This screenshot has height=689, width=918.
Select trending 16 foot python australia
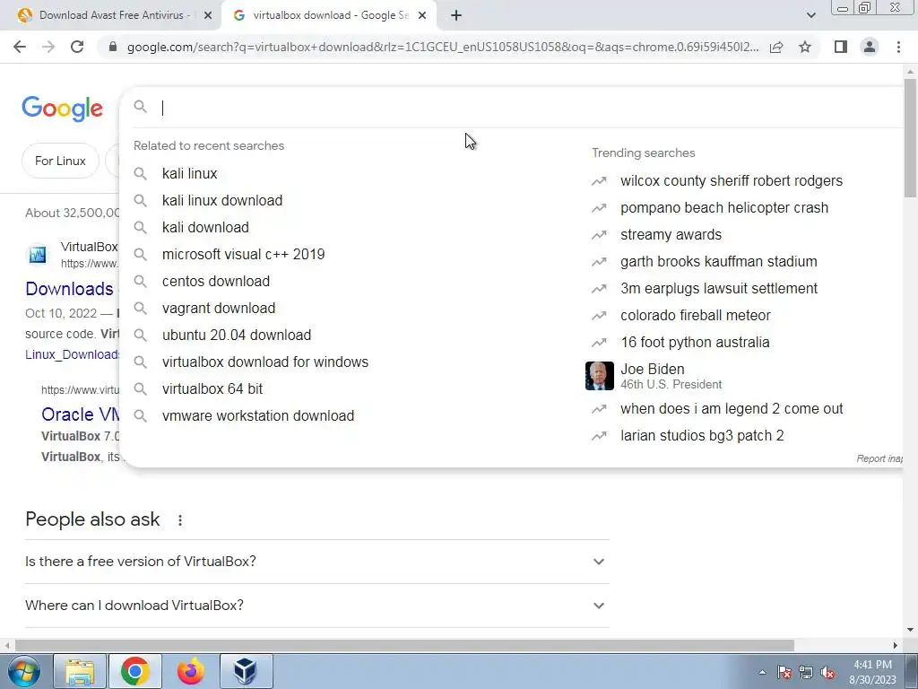click(695, 343)
